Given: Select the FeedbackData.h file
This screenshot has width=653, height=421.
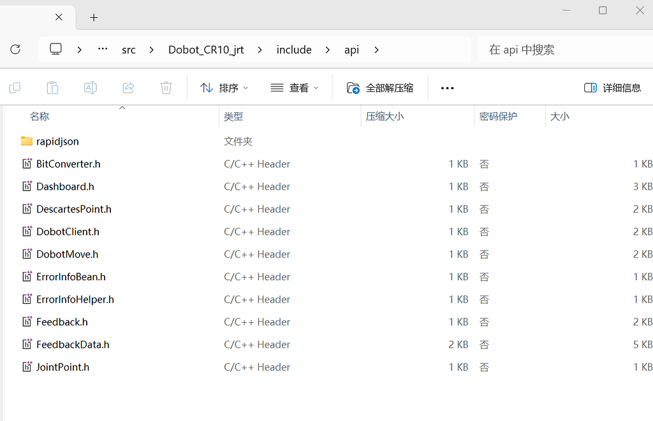Looking at the screenshot, I should [72, 344].
